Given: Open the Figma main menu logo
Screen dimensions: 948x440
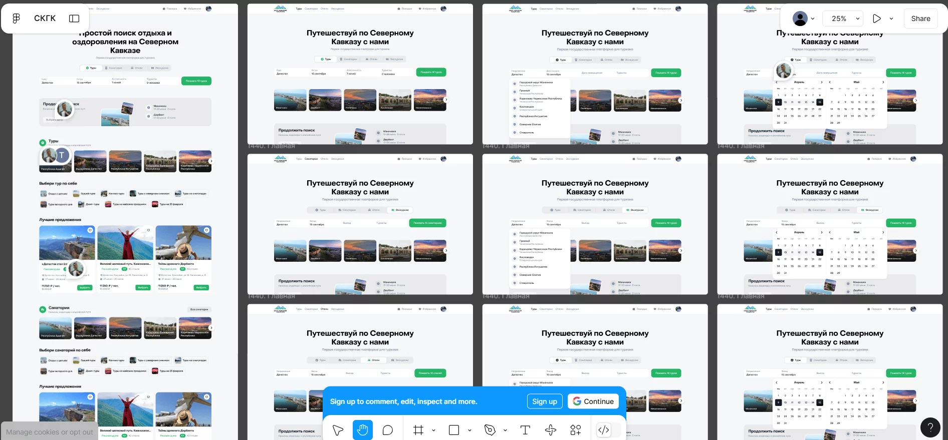Looking at the screenshot, I should click(16, 19).
